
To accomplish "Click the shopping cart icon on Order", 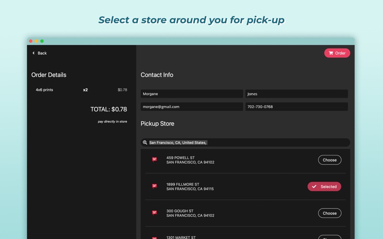I will (331, 53).
